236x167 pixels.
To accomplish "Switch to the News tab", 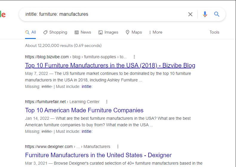I will point(83,32).
